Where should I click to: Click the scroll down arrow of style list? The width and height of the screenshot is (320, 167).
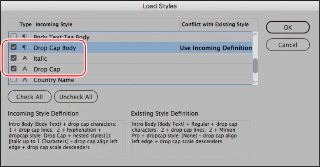click(x=255, y=82)
